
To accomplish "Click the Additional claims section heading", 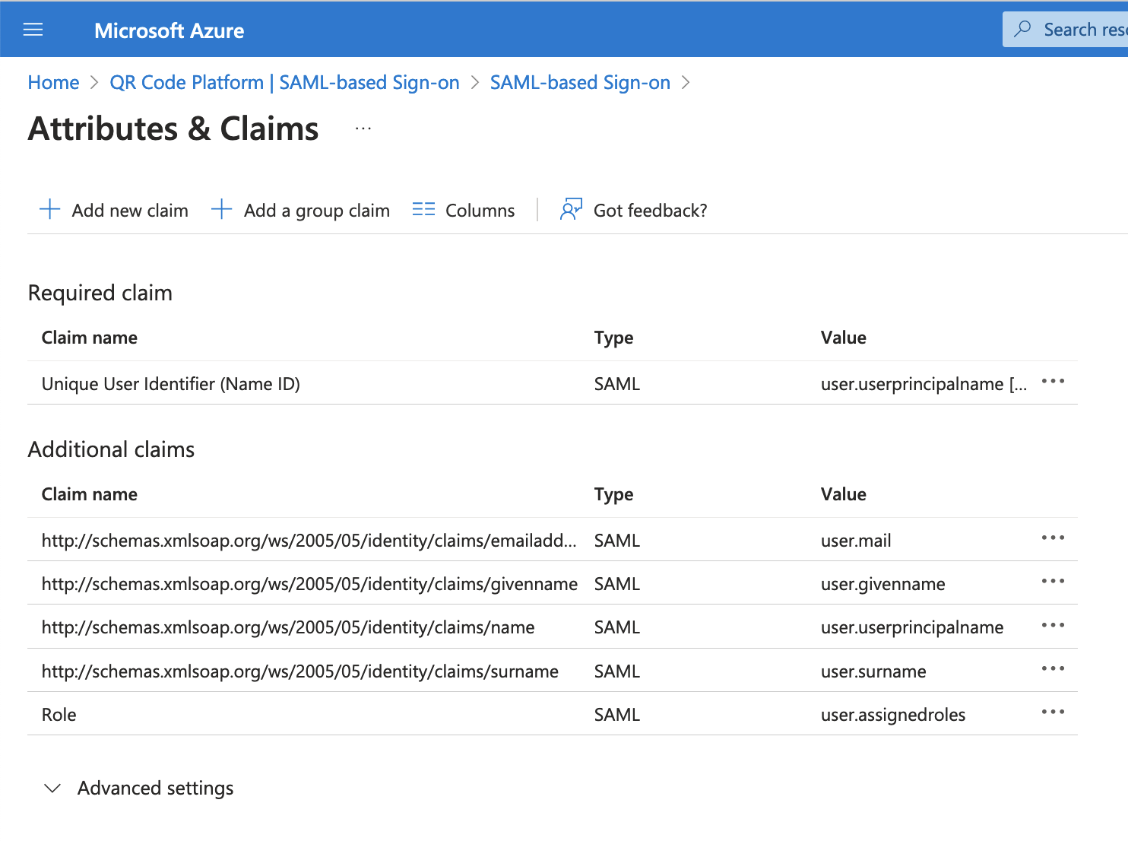I will (x=112, y=449).
